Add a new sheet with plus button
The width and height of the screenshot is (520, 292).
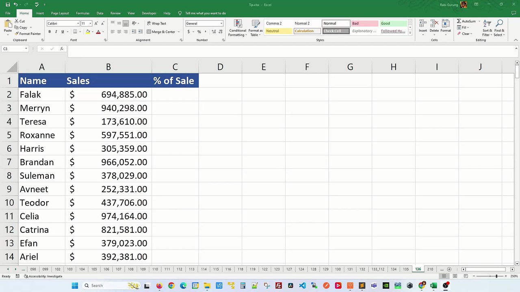(x=449, y=269)
